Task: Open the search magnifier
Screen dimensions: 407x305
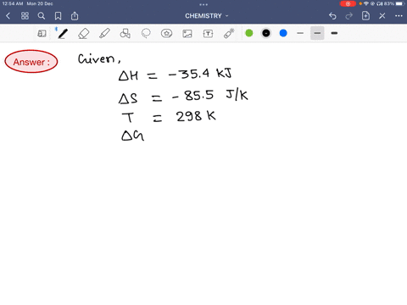Action: click(42, 16)
